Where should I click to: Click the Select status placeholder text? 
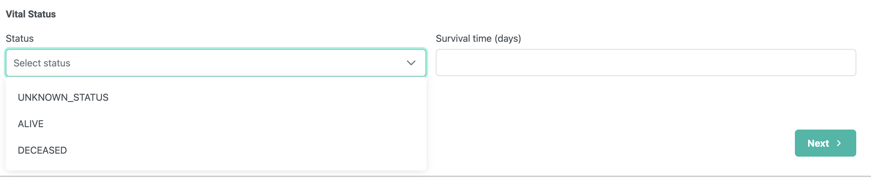(x=42, y=63)
